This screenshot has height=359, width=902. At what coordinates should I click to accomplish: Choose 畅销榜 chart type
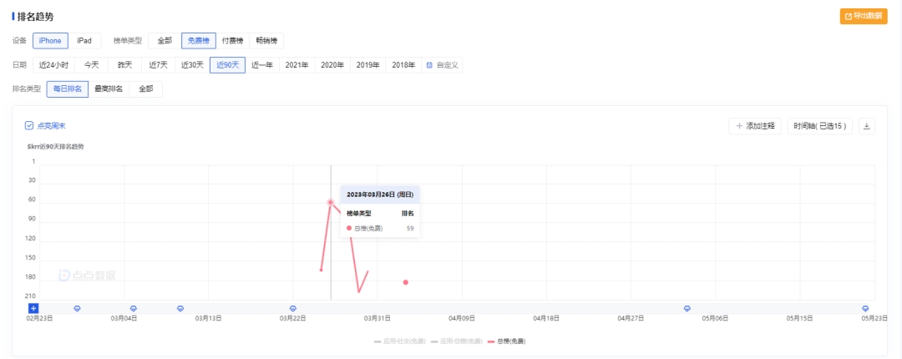point(266,41)
